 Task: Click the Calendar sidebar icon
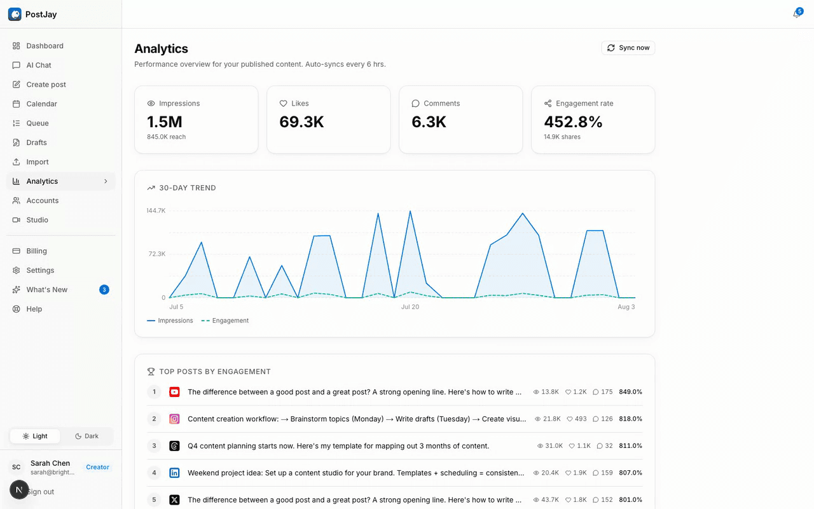(17, 104)
